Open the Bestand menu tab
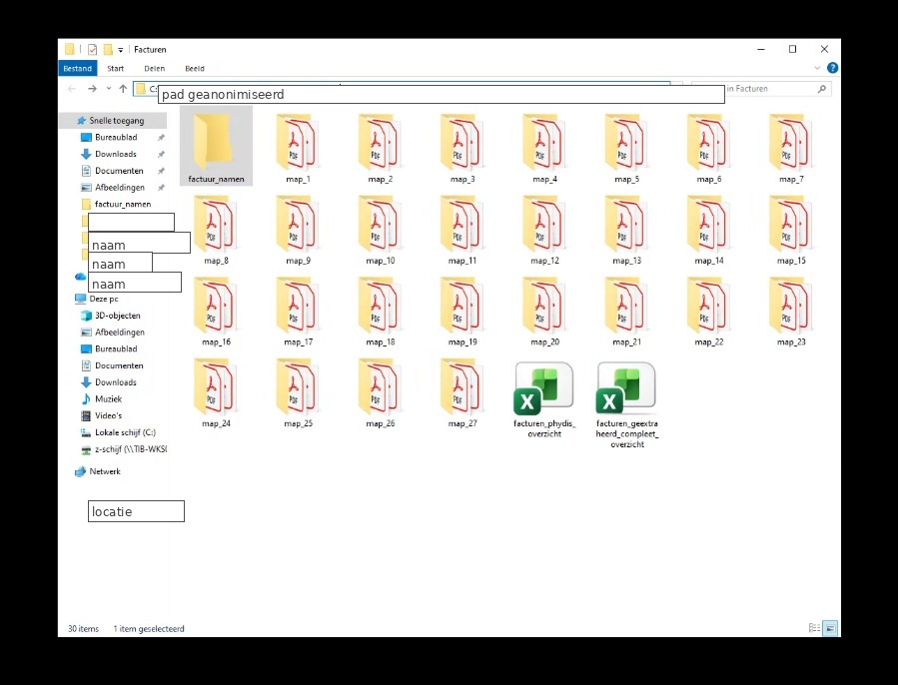The width and height of the screenshot is (898, 685). coord(77,68)
